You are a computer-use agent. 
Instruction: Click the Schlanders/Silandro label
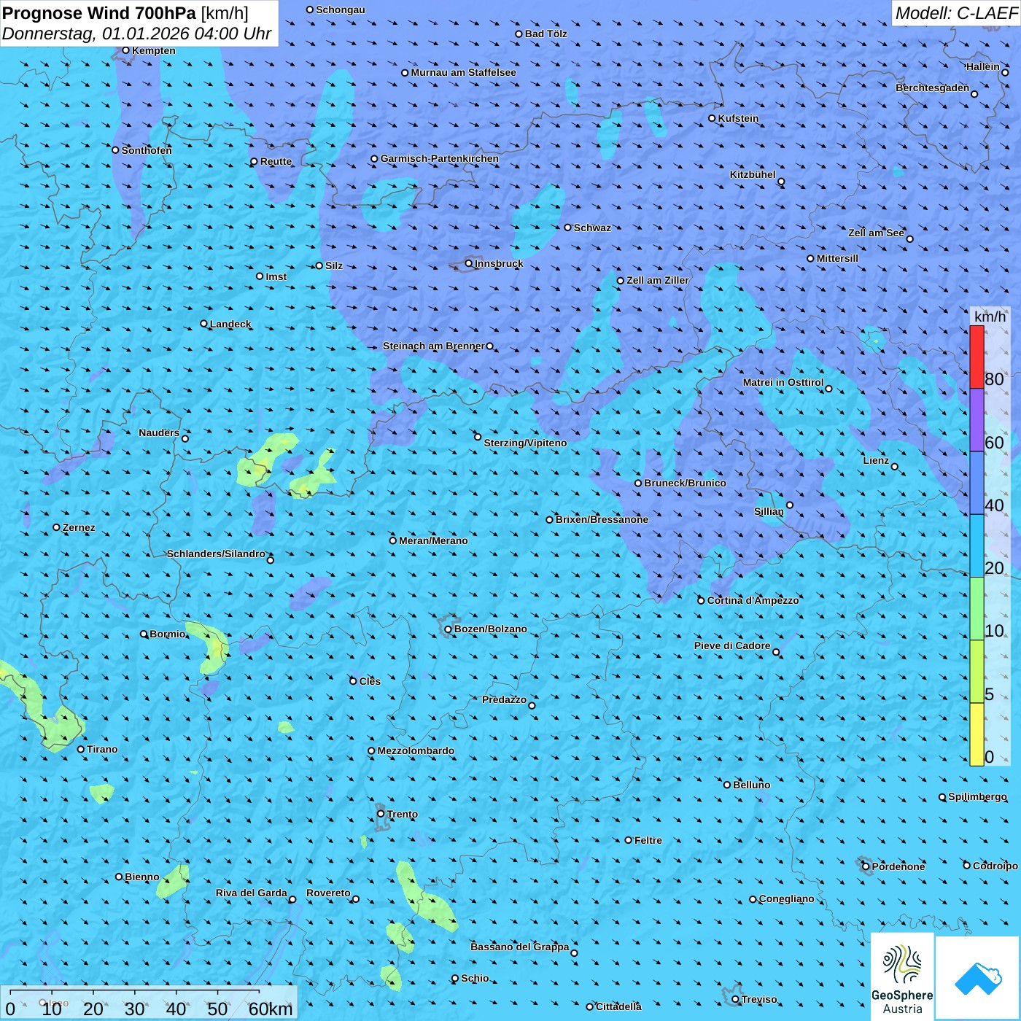(x=216, y=554)
